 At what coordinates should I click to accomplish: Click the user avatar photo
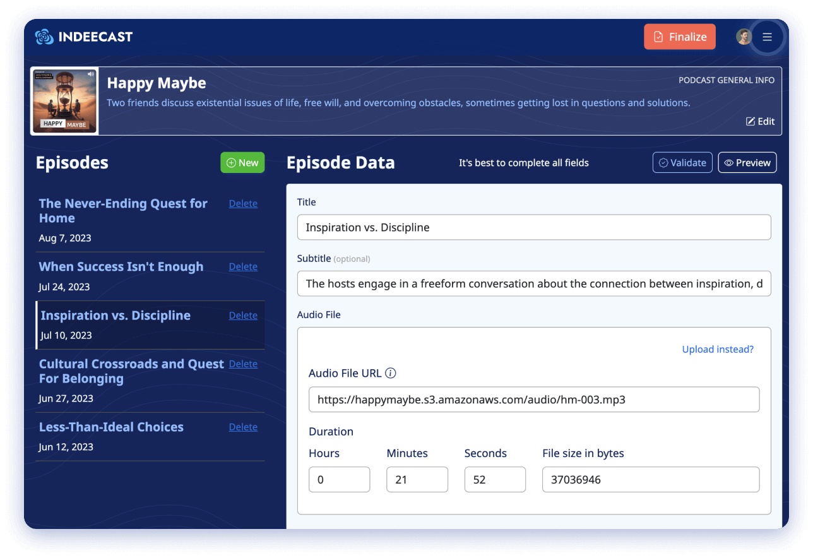pos(744,36)
